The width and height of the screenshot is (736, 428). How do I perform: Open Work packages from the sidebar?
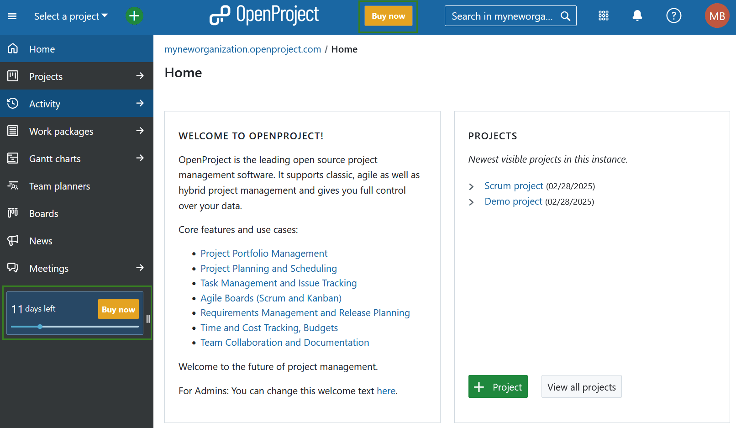click(x=61, y=131)
